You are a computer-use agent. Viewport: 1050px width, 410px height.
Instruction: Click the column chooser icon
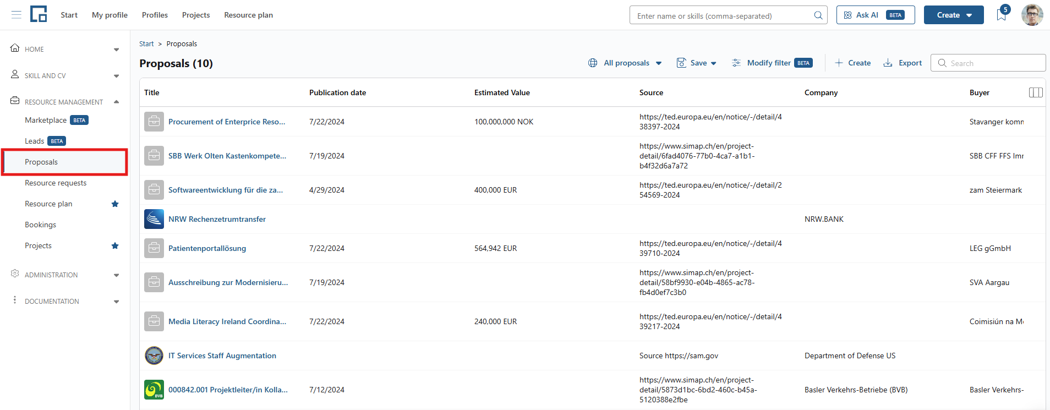(x=1036, y=92)
